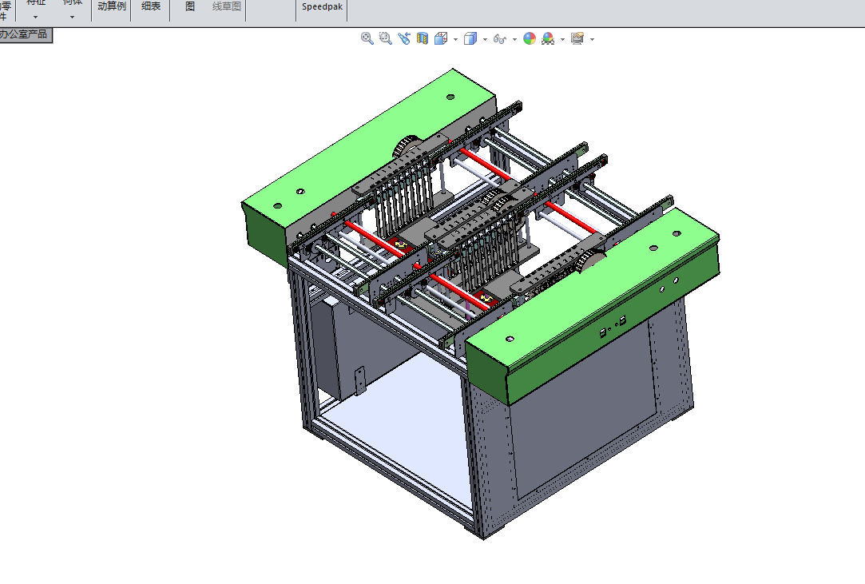Expand the Hide/Show Items dropdown arrow
The image size is (865, 584).
coord(514,39)
